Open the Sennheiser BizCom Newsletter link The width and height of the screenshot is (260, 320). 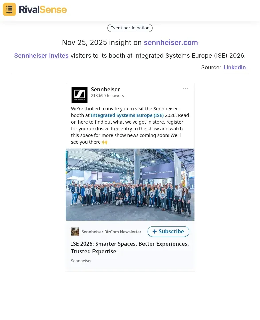click(111, 232)
